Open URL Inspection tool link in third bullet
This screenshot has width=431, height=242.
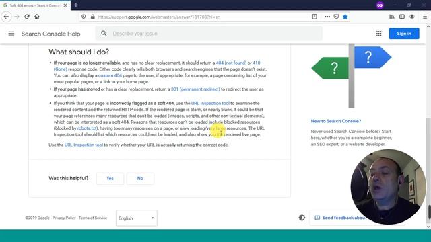pyautogui.click(x=210, y=103)
